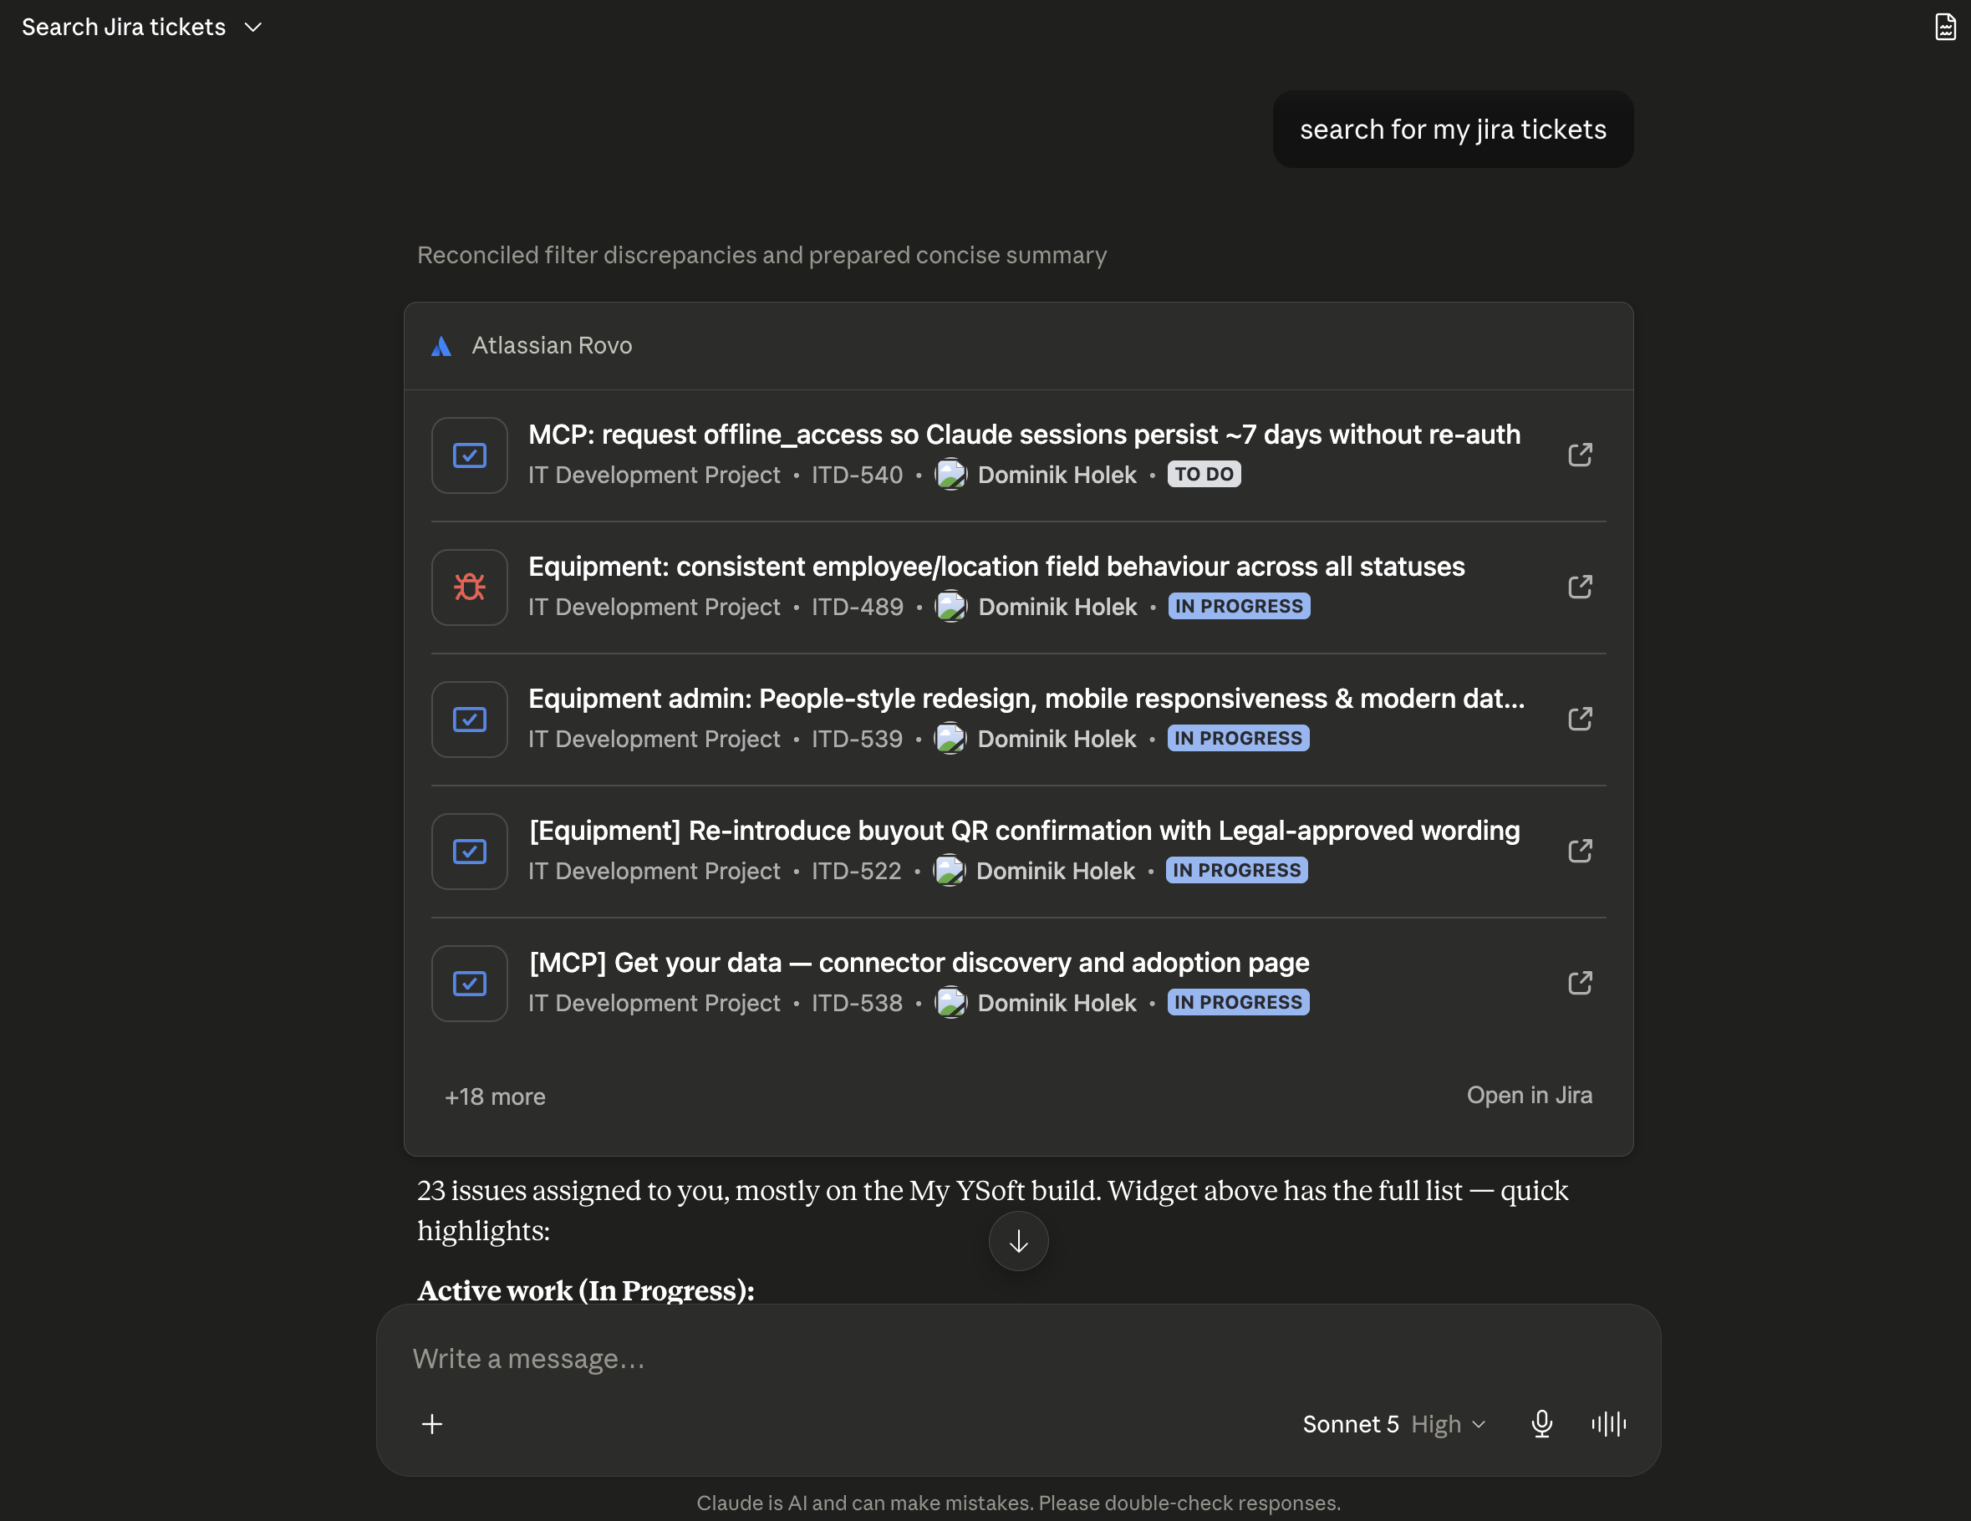This screenshot has height=1521, width=1971.
Task: Click the ITD-539 issue key text
Action: point(857,739)
